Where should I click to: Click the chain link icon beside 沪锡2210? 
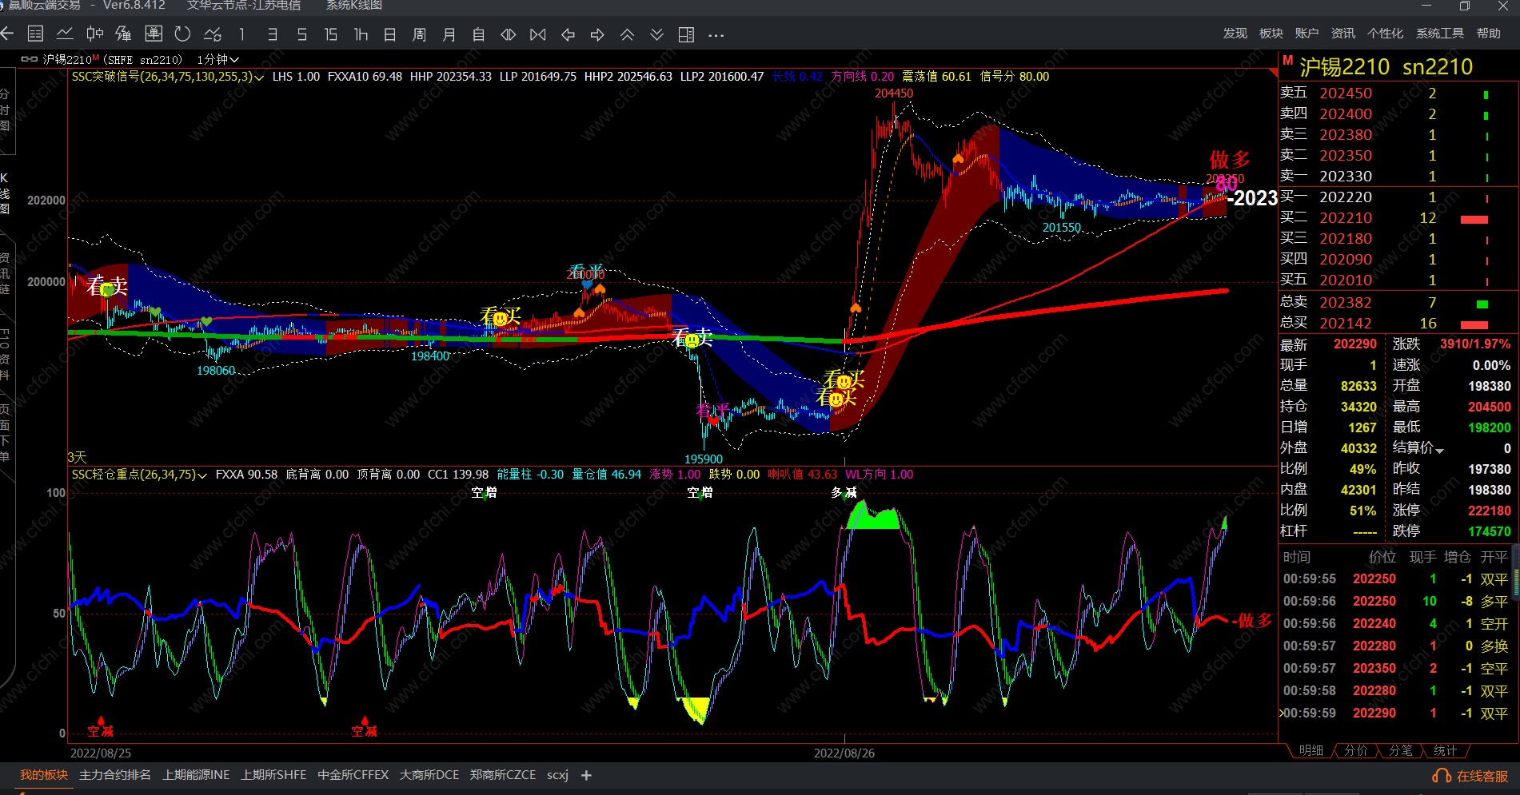point(30,59)
